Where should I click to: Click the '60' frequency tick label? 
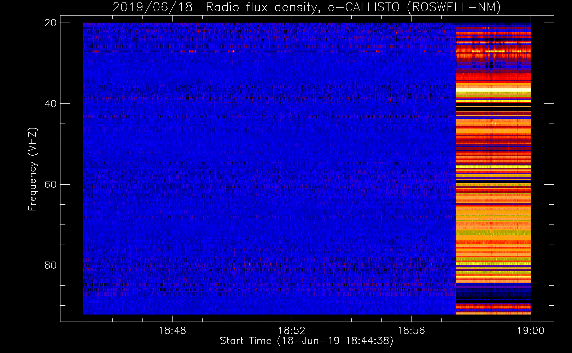click(51, 184)
